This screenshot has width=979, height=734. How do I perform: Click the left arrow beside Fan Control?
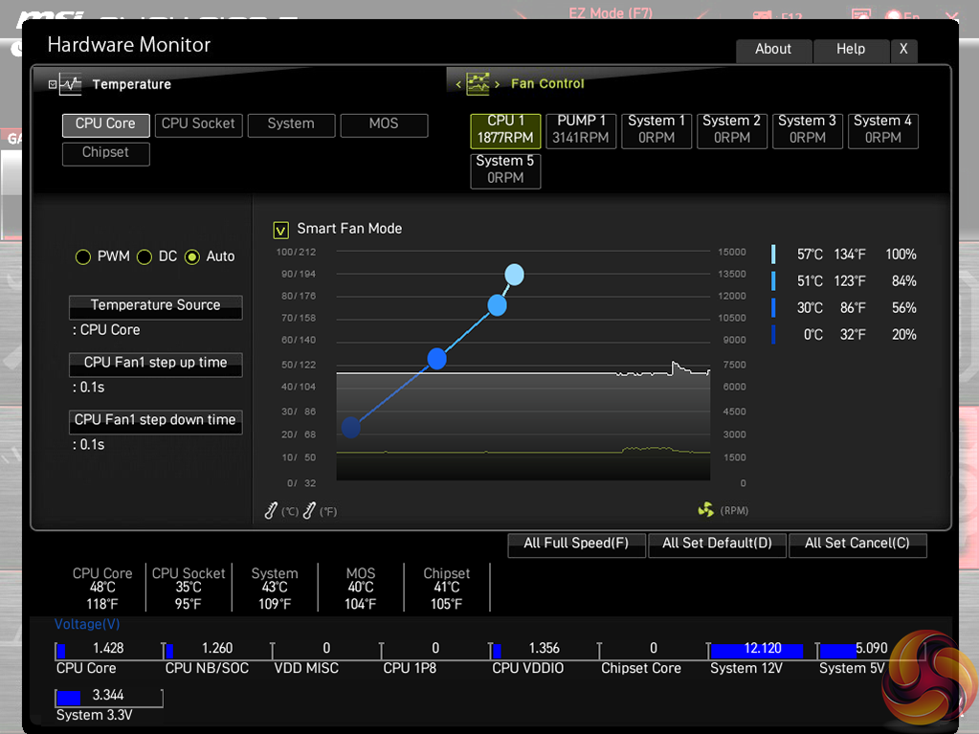pyautogui.click(x=458, y=84)
